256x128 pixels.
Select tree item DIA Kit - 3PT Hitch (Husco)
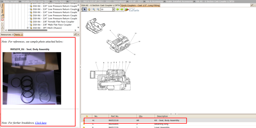tap(47, 28)
